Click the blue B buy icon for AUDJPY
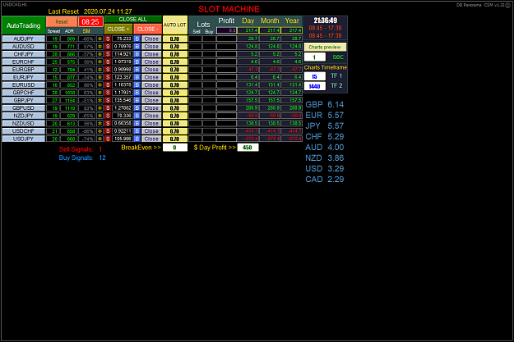514x342 pixels. 137,39
